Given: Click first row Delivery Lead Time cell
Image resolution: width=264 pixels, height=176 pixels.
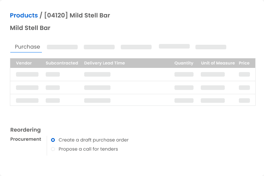Looking at the screenshot, I should point(97,74).
